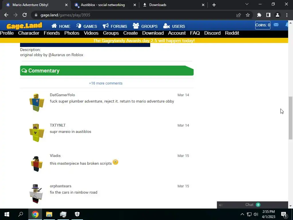Open GROUPS from the top navigation
Screen dimensions: 293x220
pos(145,26)
